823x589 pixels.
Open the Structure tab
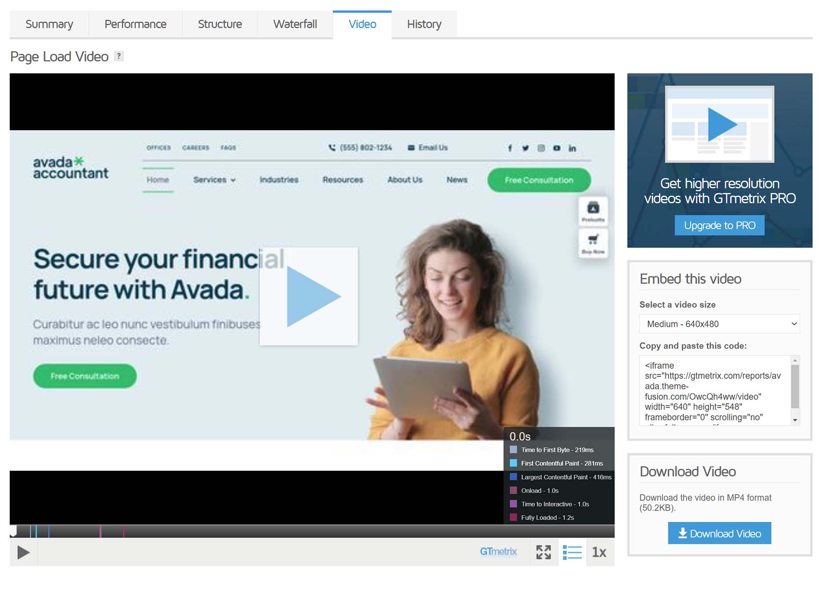coord(220,24)
